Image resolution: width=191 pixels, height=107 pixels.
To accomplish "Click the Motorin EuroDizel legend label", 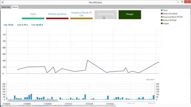I will 170,14.
